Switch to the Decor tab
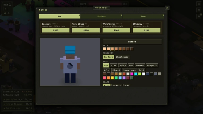 click(x=143, y=16)
